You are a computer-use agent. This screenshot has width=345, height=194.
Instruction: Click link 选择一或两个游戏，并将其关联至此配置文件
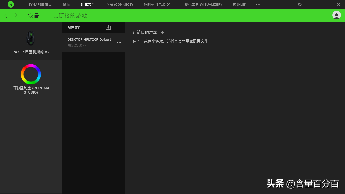pos(170,41)
